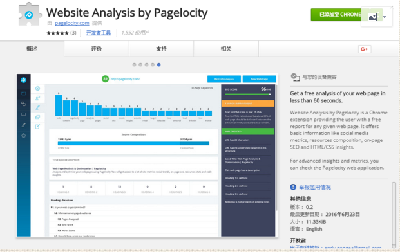Click the New Web Page button in the preview
Viewport: 400px width, 252px height.
tap(259, 79)
